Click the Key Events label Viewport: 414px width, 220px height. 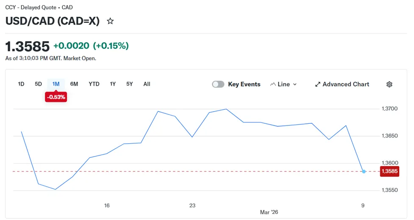pos(244,84)
